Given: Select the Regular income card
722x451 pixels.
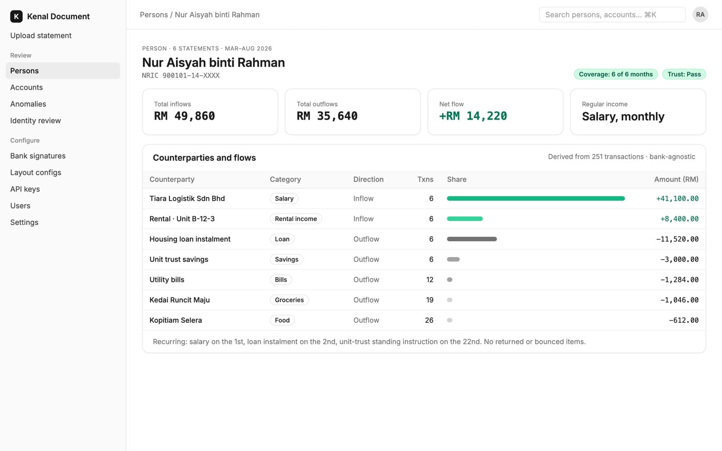Looking at the screenshot, I should click(638, 112).
